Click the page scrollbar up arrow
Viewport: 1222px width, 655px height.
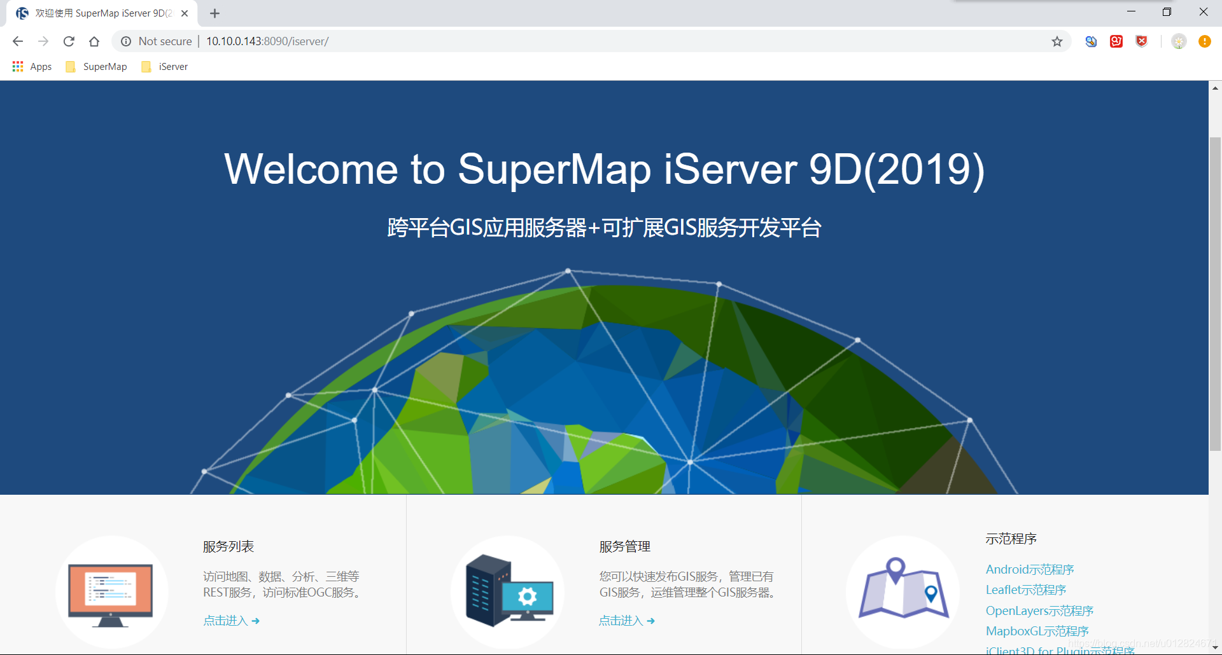pos(1216,88)
